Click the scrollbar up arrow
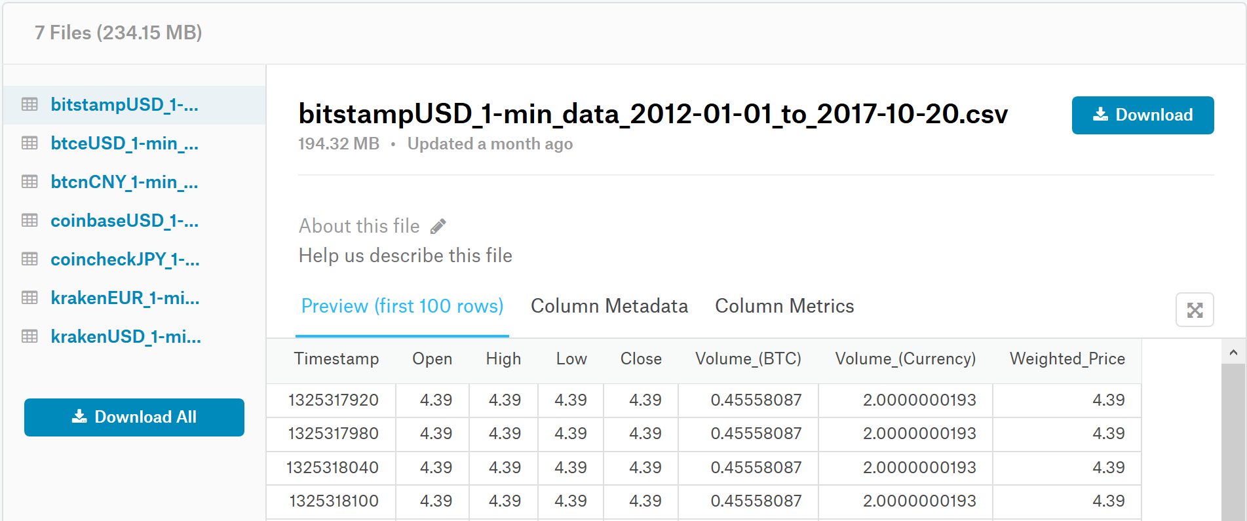The image size is (1247, 521). pos(1233,353)
